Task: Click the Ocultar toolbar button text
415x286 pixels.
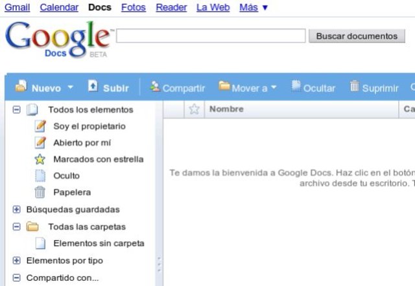Action: tap(319, 88)
